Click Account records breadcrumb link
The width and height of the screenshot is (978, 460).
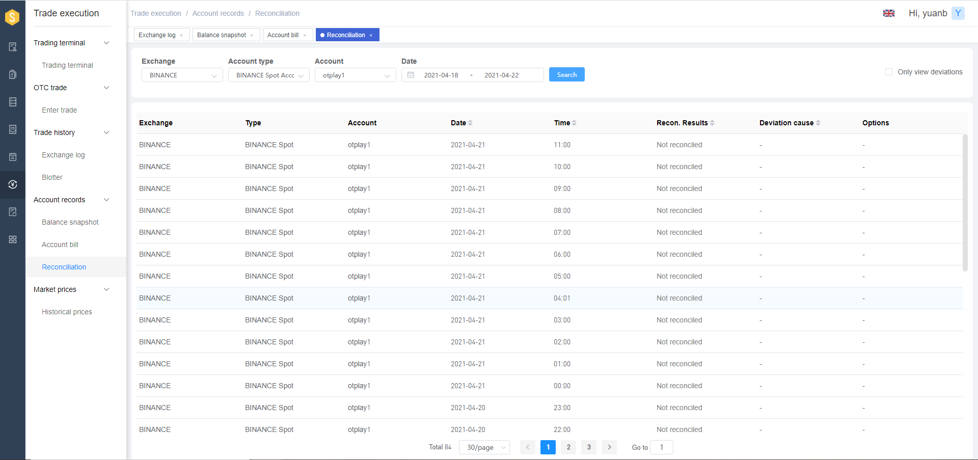click(x=218, y=13)
